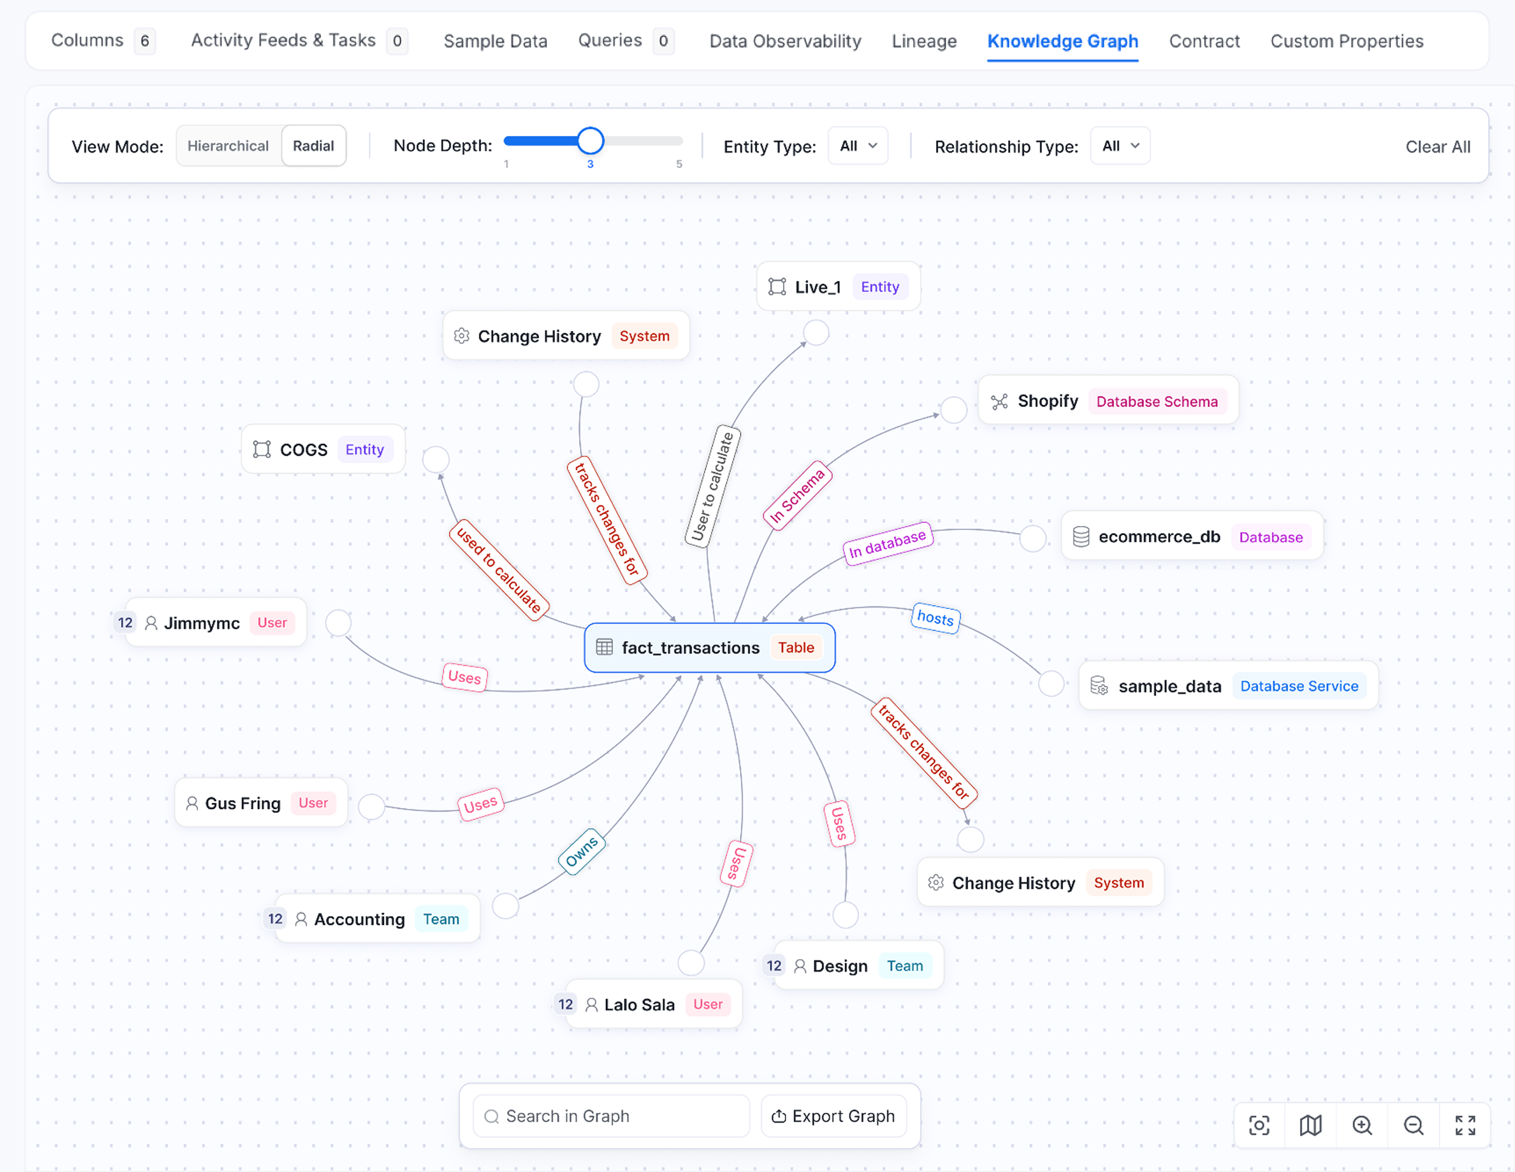This screenshot has width=1515, height=1172.
Task: Click the schema icon on the Shopify node
Action: (1000, 401)
